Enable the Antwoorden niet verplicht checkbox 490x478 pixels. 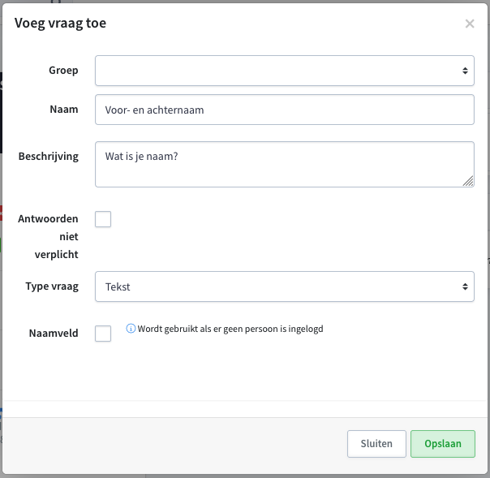tap(103, 219)
